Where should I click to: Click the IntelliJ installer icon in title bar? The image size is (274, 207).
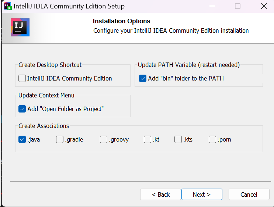tap(7, 6)
